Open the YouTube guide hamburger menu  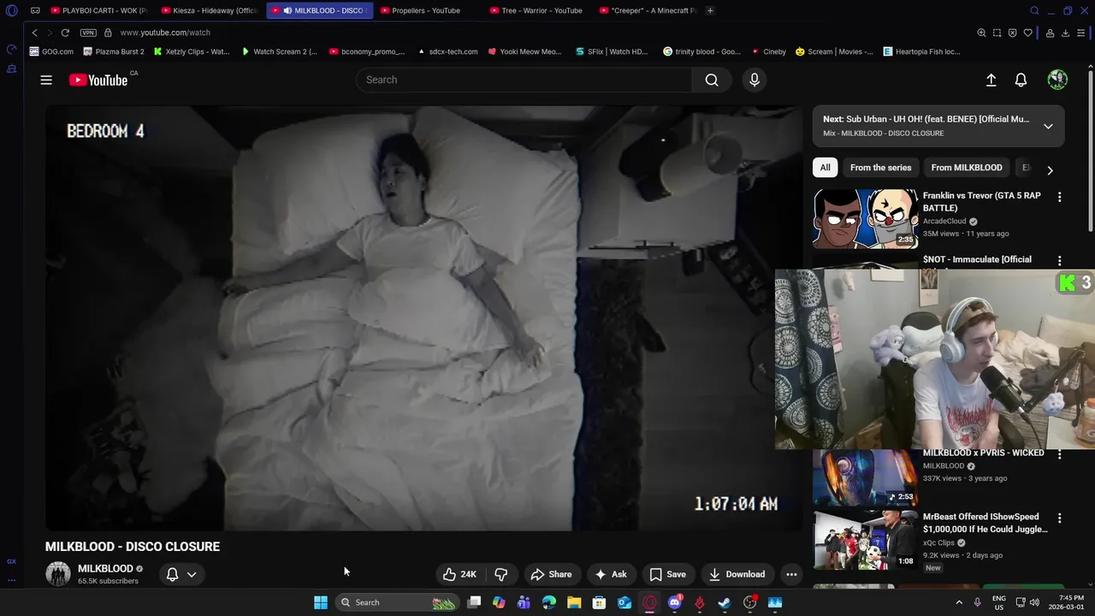[x=46, y=80]
